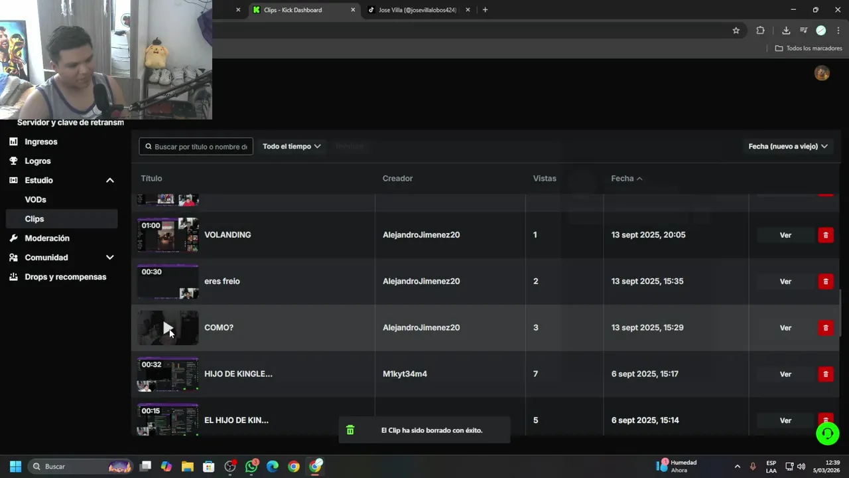The image size is (849, 478).
Task: Open the Humedad weather widget
Action: (x=678, y=466)
